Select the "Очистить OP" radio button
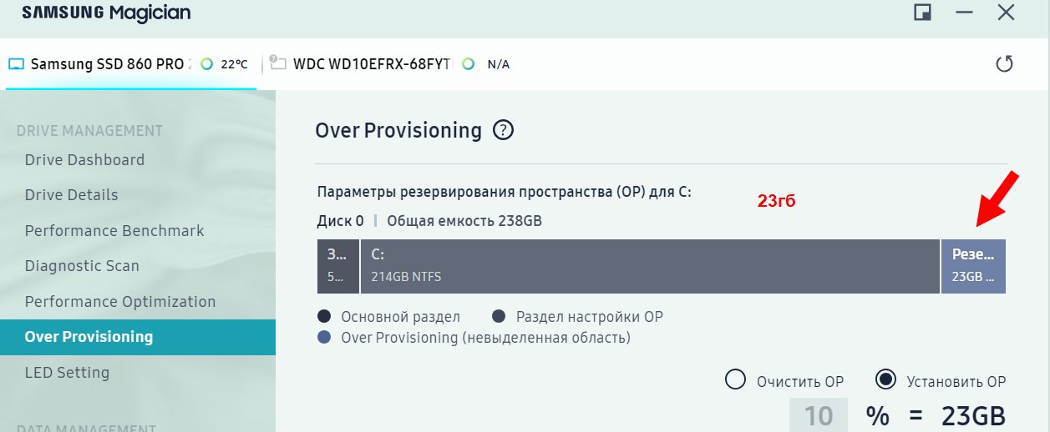 (x=735, y=380)
